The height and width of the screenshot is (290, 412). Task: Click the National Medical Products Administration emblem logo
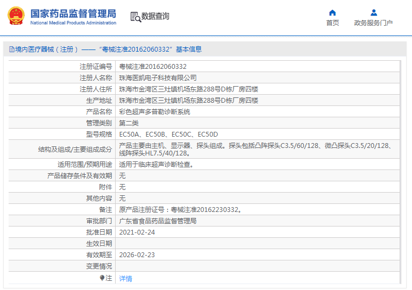(16, 16)
